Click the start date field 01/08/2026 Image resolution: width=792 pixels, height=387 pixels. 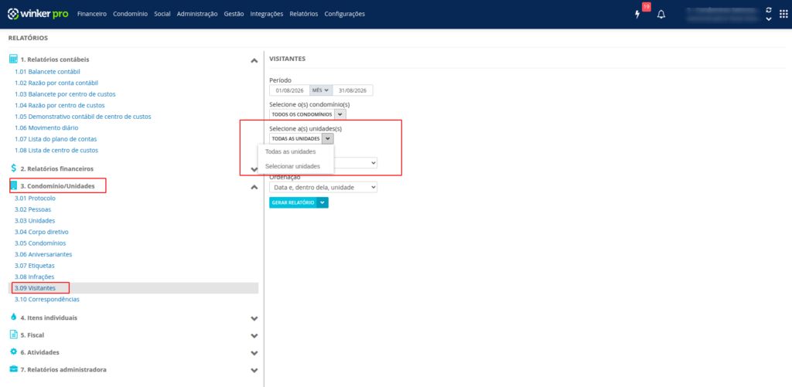click(289, 90)
